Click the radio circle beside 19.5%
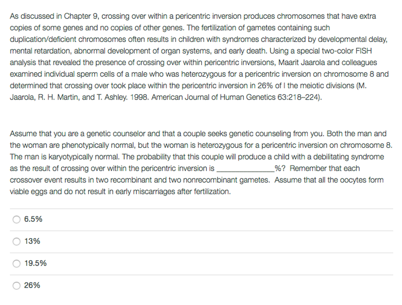 (16, 263)
